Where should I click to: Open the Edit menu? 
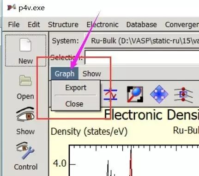(x=34, y=25)
